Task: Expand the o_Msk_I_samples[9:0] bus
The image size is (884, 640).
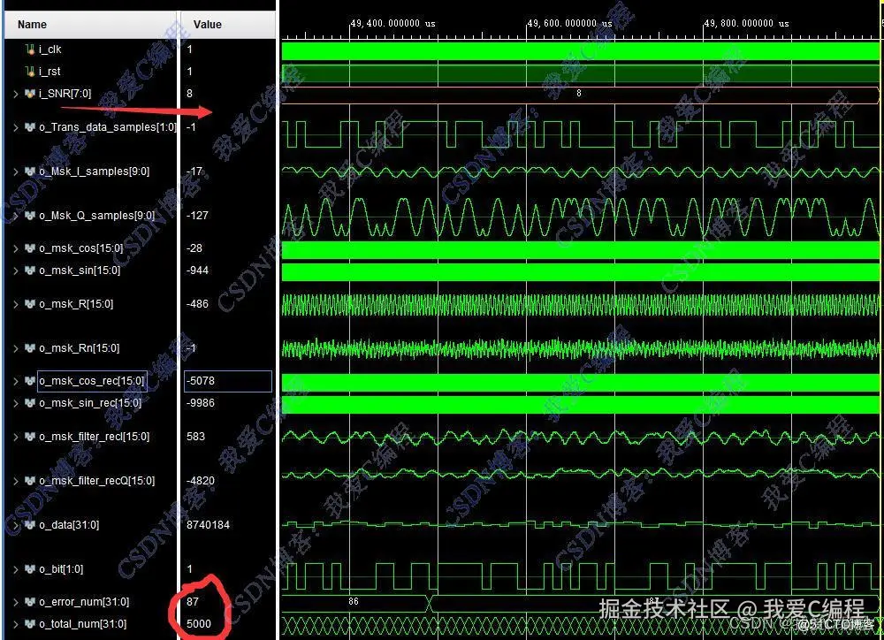Action: coord(16,172)
